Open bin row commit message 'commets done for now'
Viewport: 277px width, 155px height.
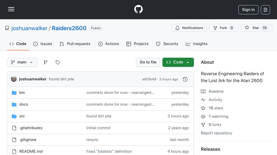coord(120,93)
